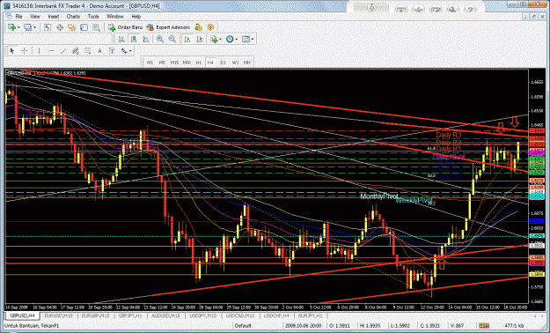Set timeframe to M5

point(162,63)
